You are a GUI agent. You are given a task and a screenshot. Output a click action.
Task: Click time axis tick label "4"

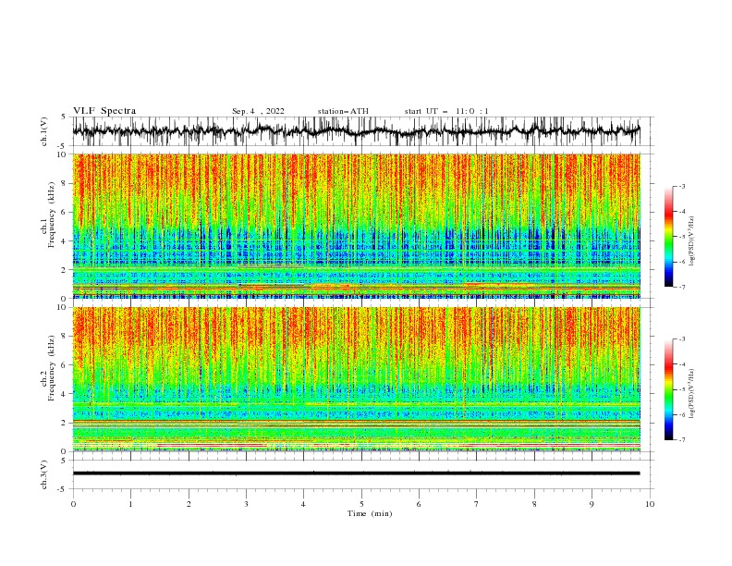click(x=303, y=504)
